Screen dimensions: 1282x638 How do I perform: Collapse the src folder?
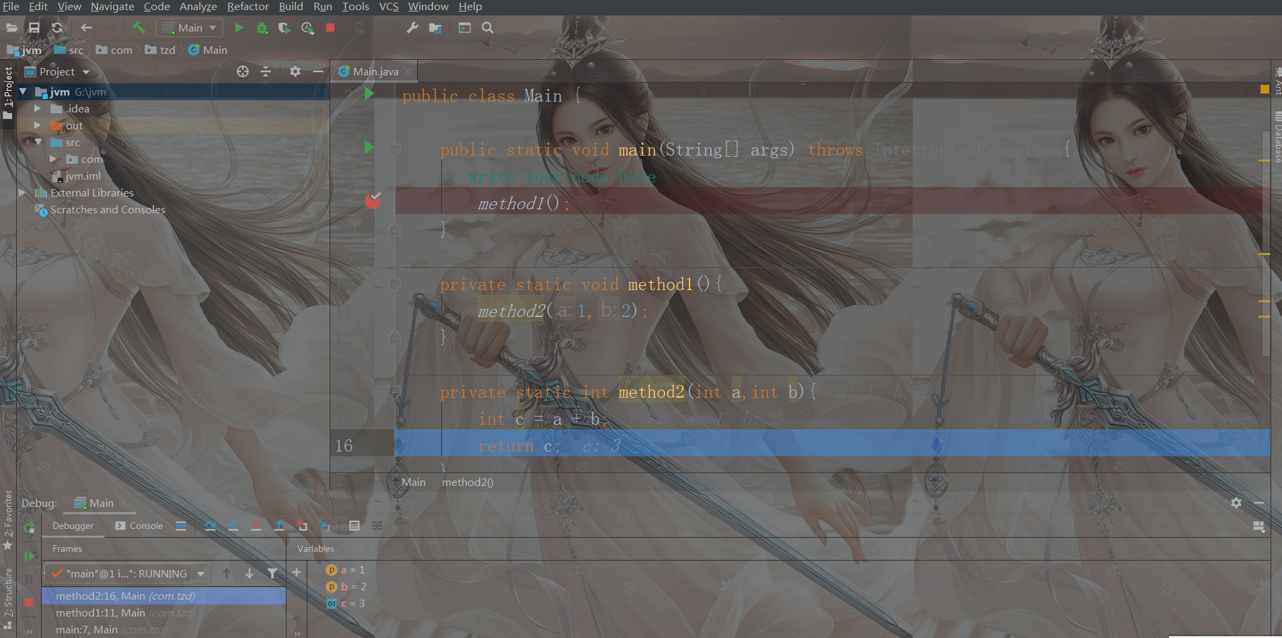(x=38, y=142)
